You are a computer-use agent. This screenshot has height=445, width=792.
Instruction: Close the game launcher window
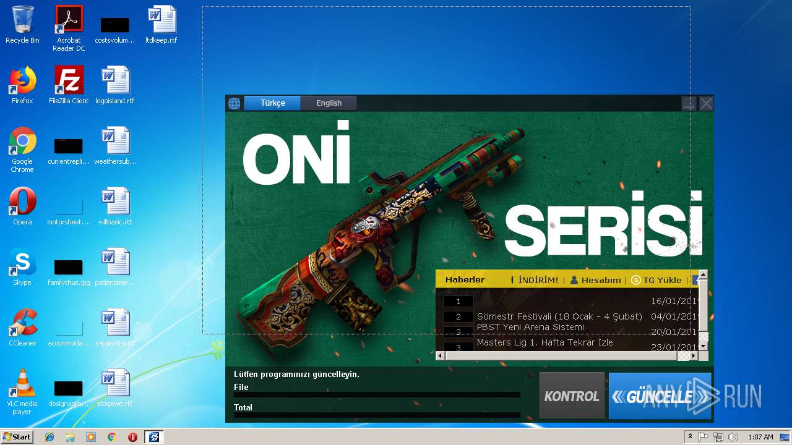coord(706,103)
